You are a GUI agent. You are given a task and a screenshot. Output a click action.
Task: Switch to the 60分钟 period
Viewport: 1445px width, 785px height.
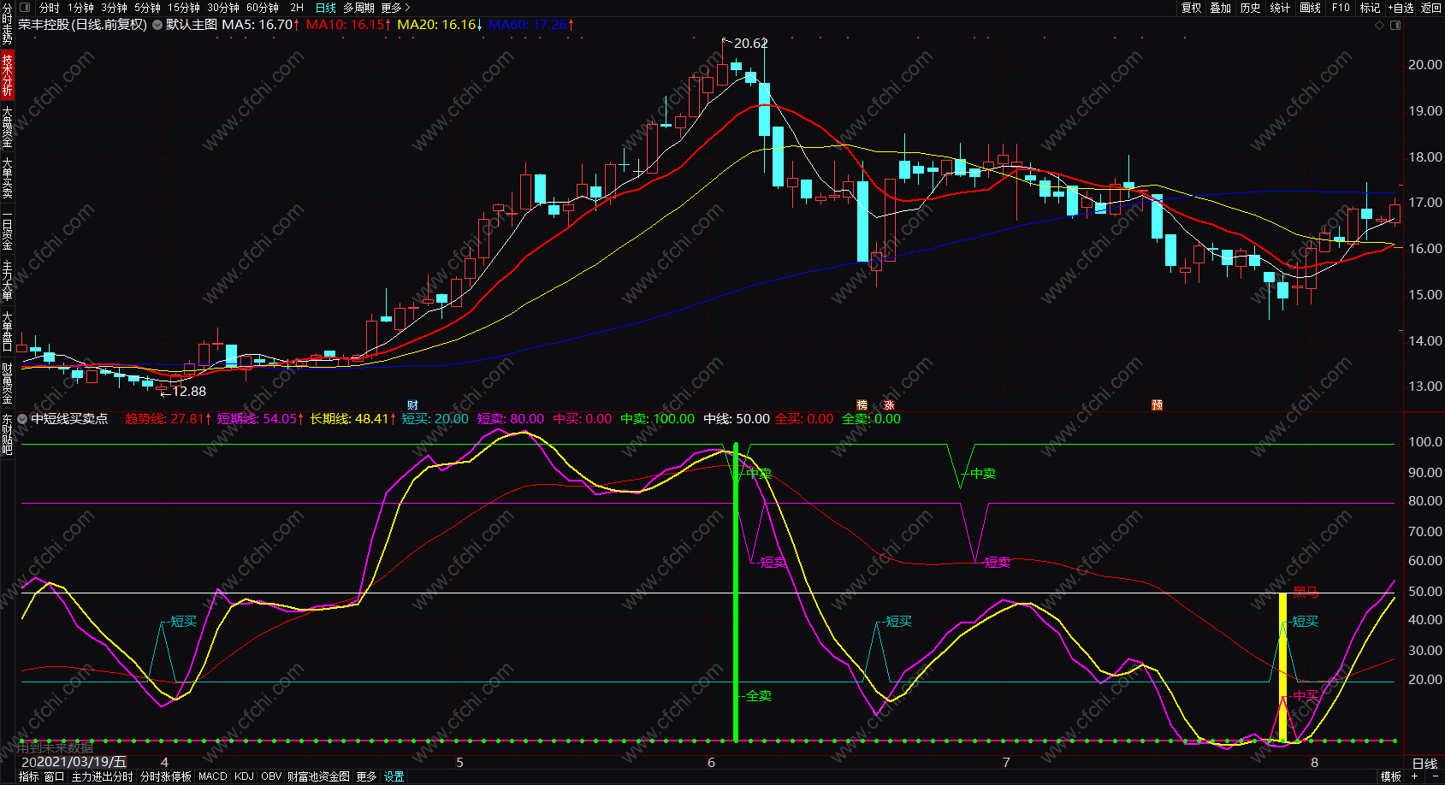263,8
